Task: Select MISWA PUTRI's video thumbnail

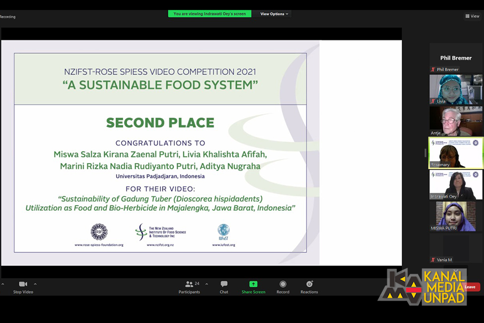Action: pyautogui.click(x=456, y=216)
